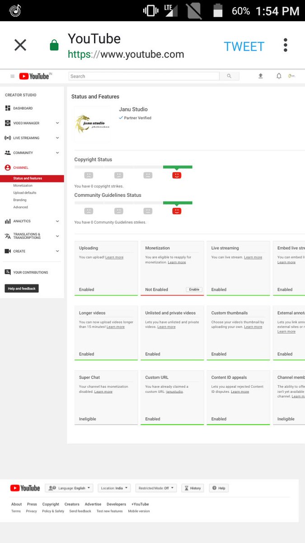
Task: Expand the Community section chevron
Action: click(57, 153)
